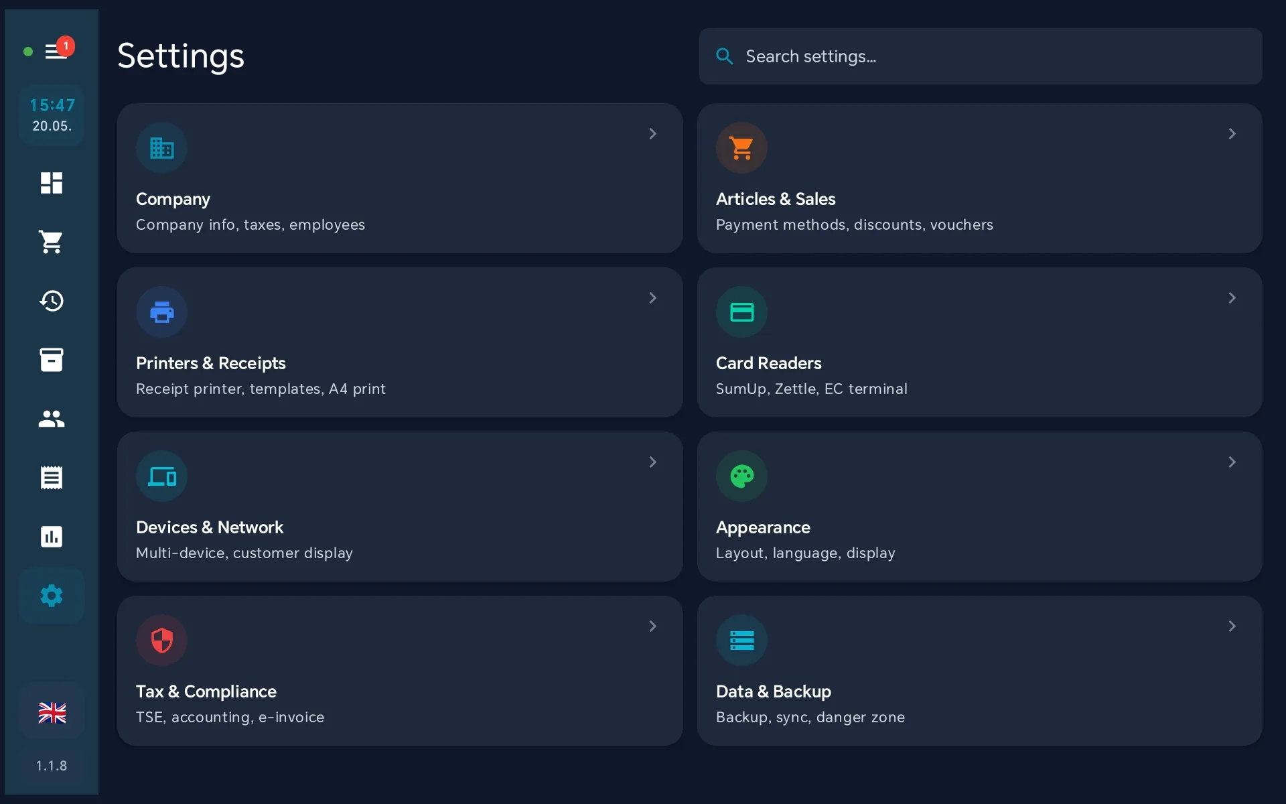The width and height of the screenshot is (1286, 804).
Task: Click 'Layout, language, display' description
Action: [x=806, y=553]
